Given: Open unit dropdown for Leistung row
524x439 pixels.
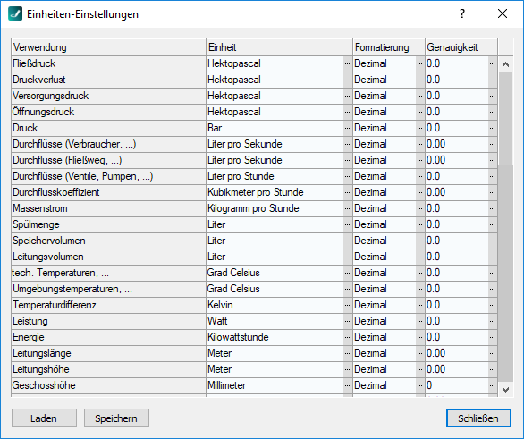Looking at the screenshot, I should tap(348, 321).
